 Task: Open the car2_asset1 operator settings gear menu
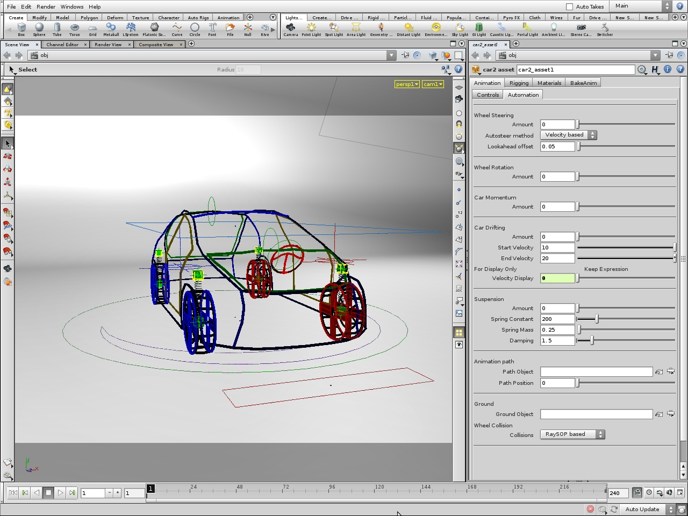[x=642, y=69]
